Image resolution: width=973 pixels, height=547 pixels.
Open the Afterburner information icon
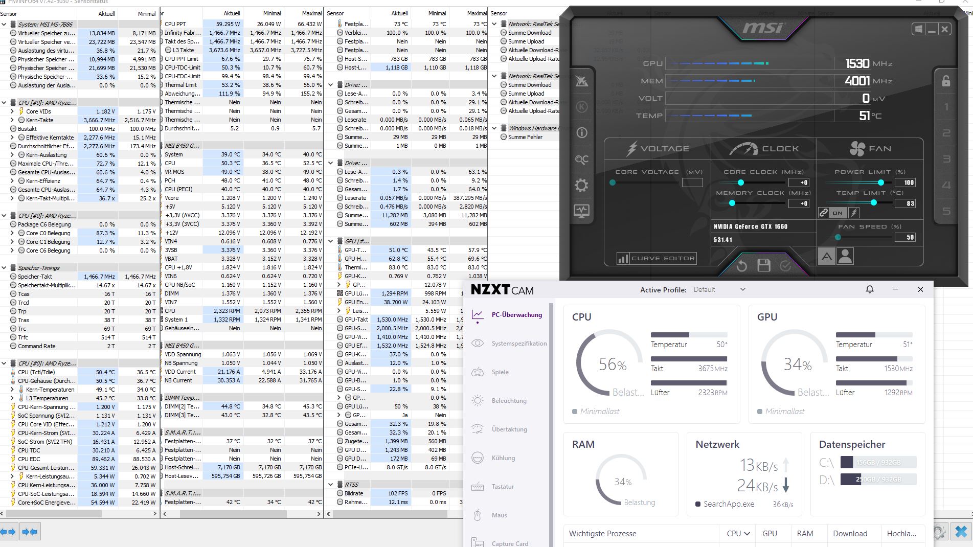tap(581, 133)
